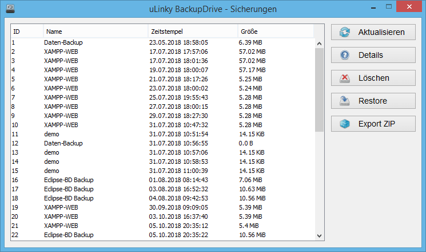This screenshot has width=426, height=252.
Task: Select the 57.17 MiB size cell
Action: click(252, 70)
